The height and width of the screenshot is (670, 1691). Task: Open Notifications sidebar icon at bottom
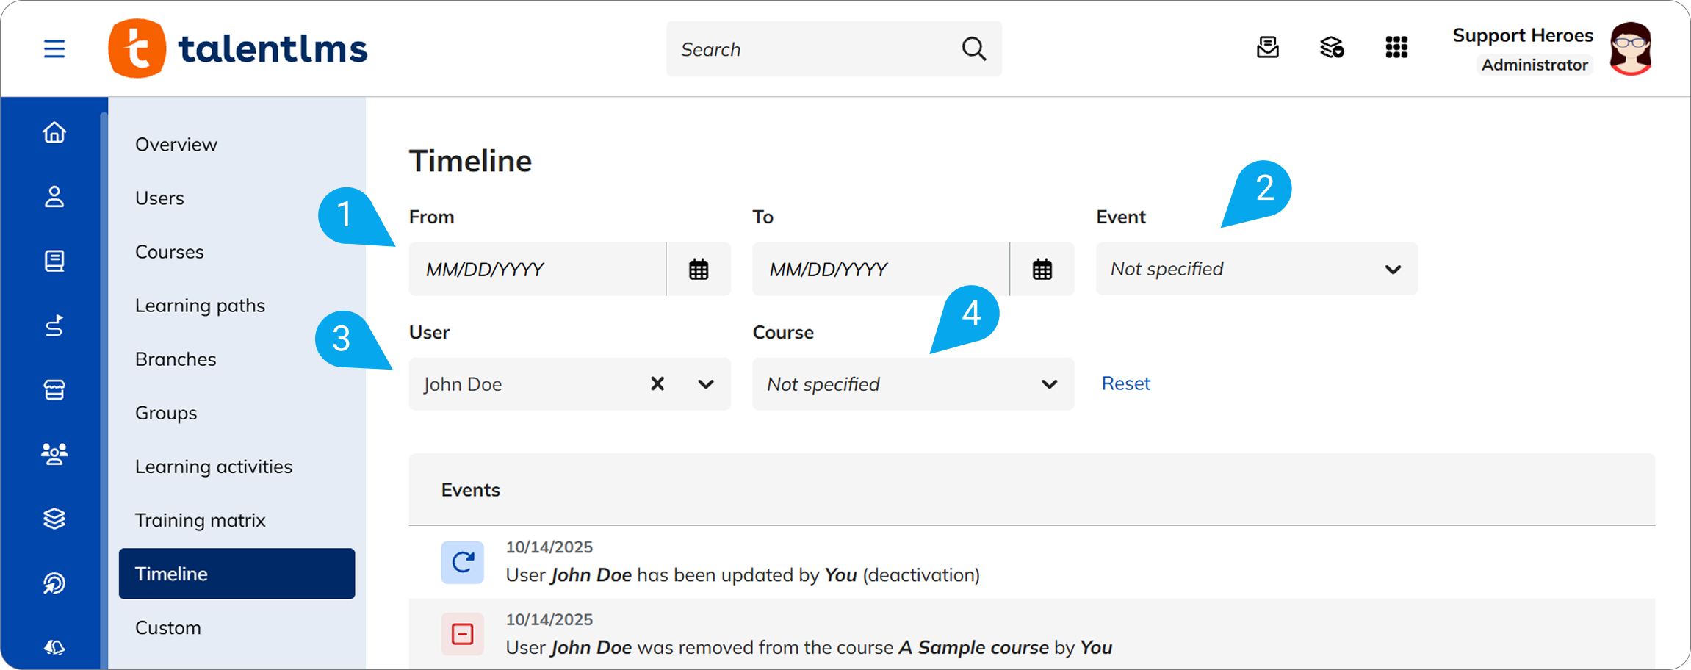tap(54, 647)
